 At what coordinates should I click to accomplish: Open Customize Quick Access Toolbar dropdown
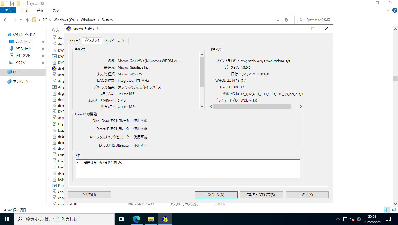(x=24, y=4)
